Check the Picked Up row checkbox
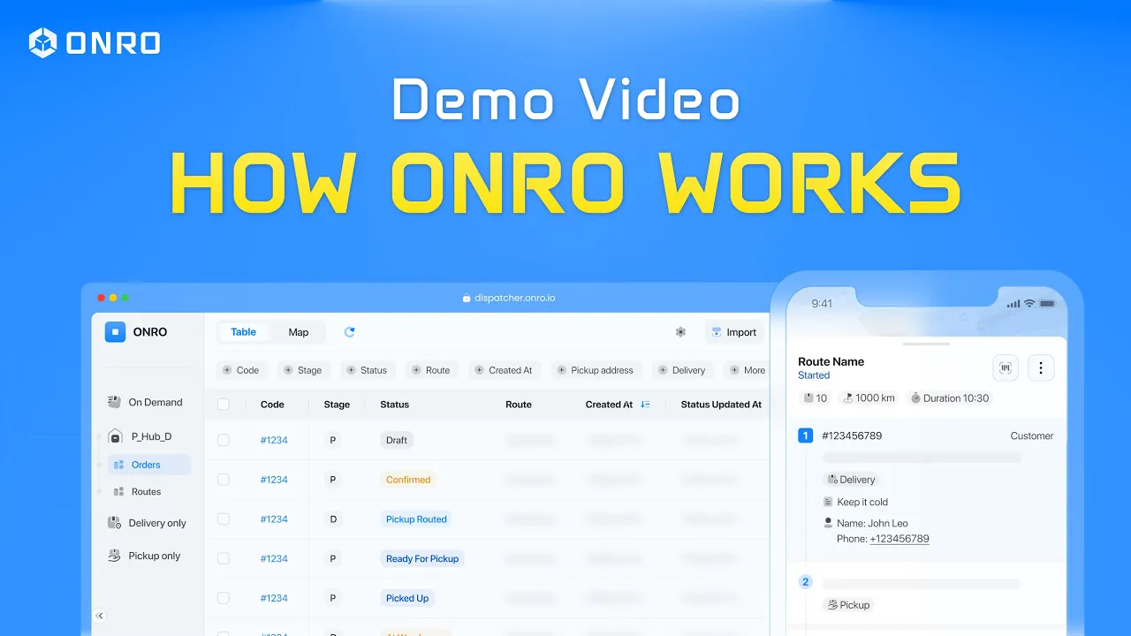This screenshot has height=636, width=1131. pyautogui.click(x=224, y=598)
